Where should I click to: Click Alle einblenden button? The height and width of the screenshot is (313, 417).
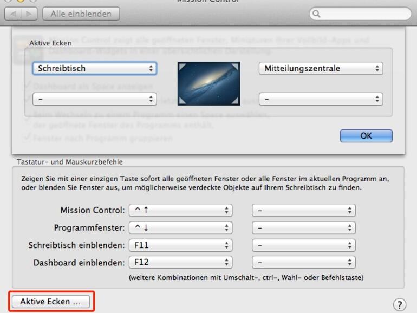point(81,14)
